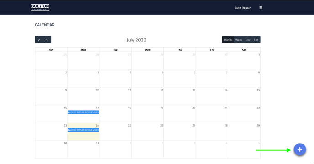The image size is (314, 164).
Task: Click the Wed column header
Action: point(147,50)
